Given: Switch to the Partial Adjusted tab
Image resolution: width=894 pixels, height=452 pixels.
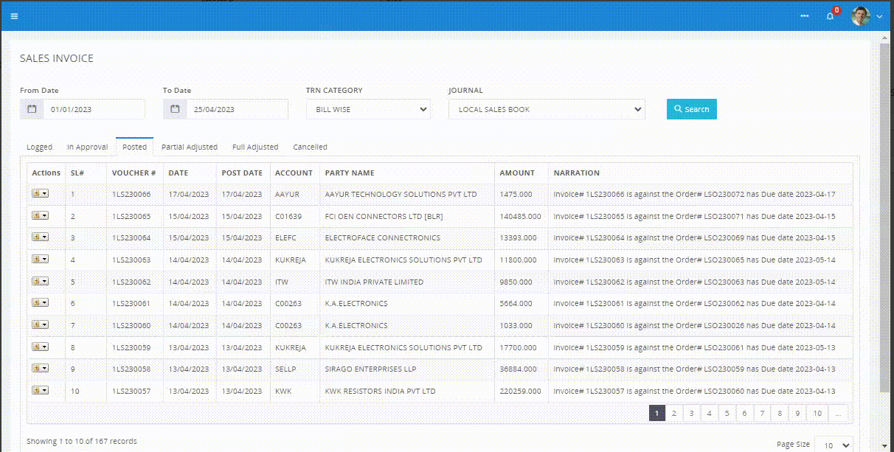Looking at the screenshot, I should click(x=190, y=147).
